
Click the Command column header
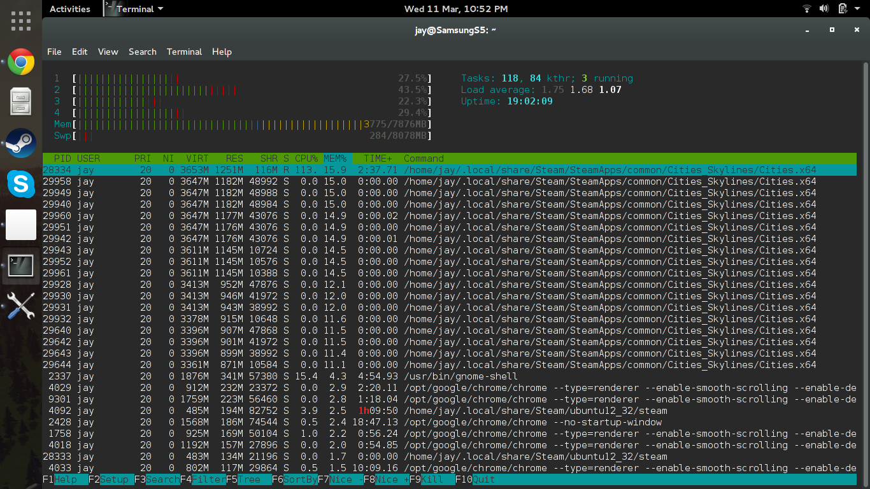424,159
